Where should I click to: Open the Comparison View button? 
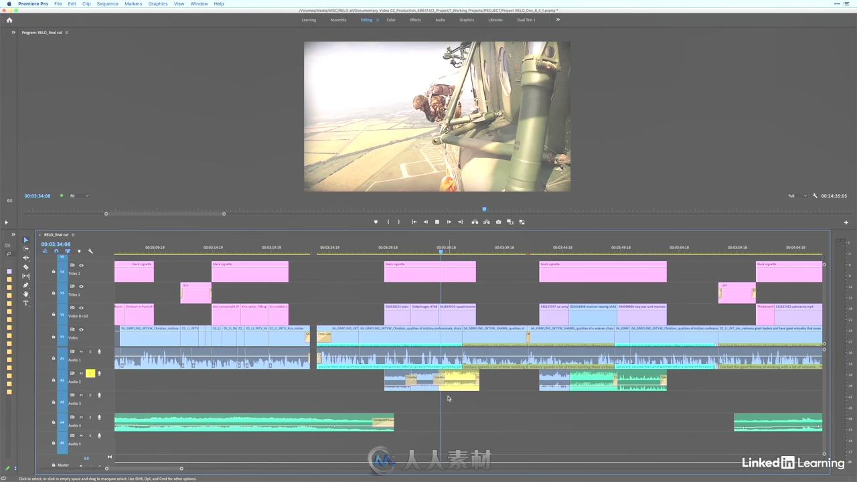[510, 222]
